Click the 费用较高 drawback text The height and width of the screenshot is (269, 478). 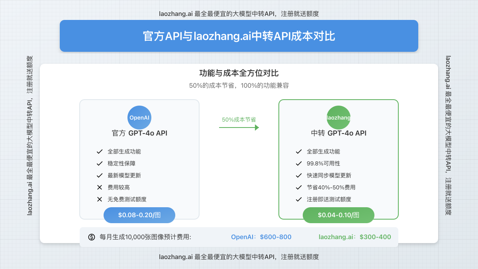(119, 187)
